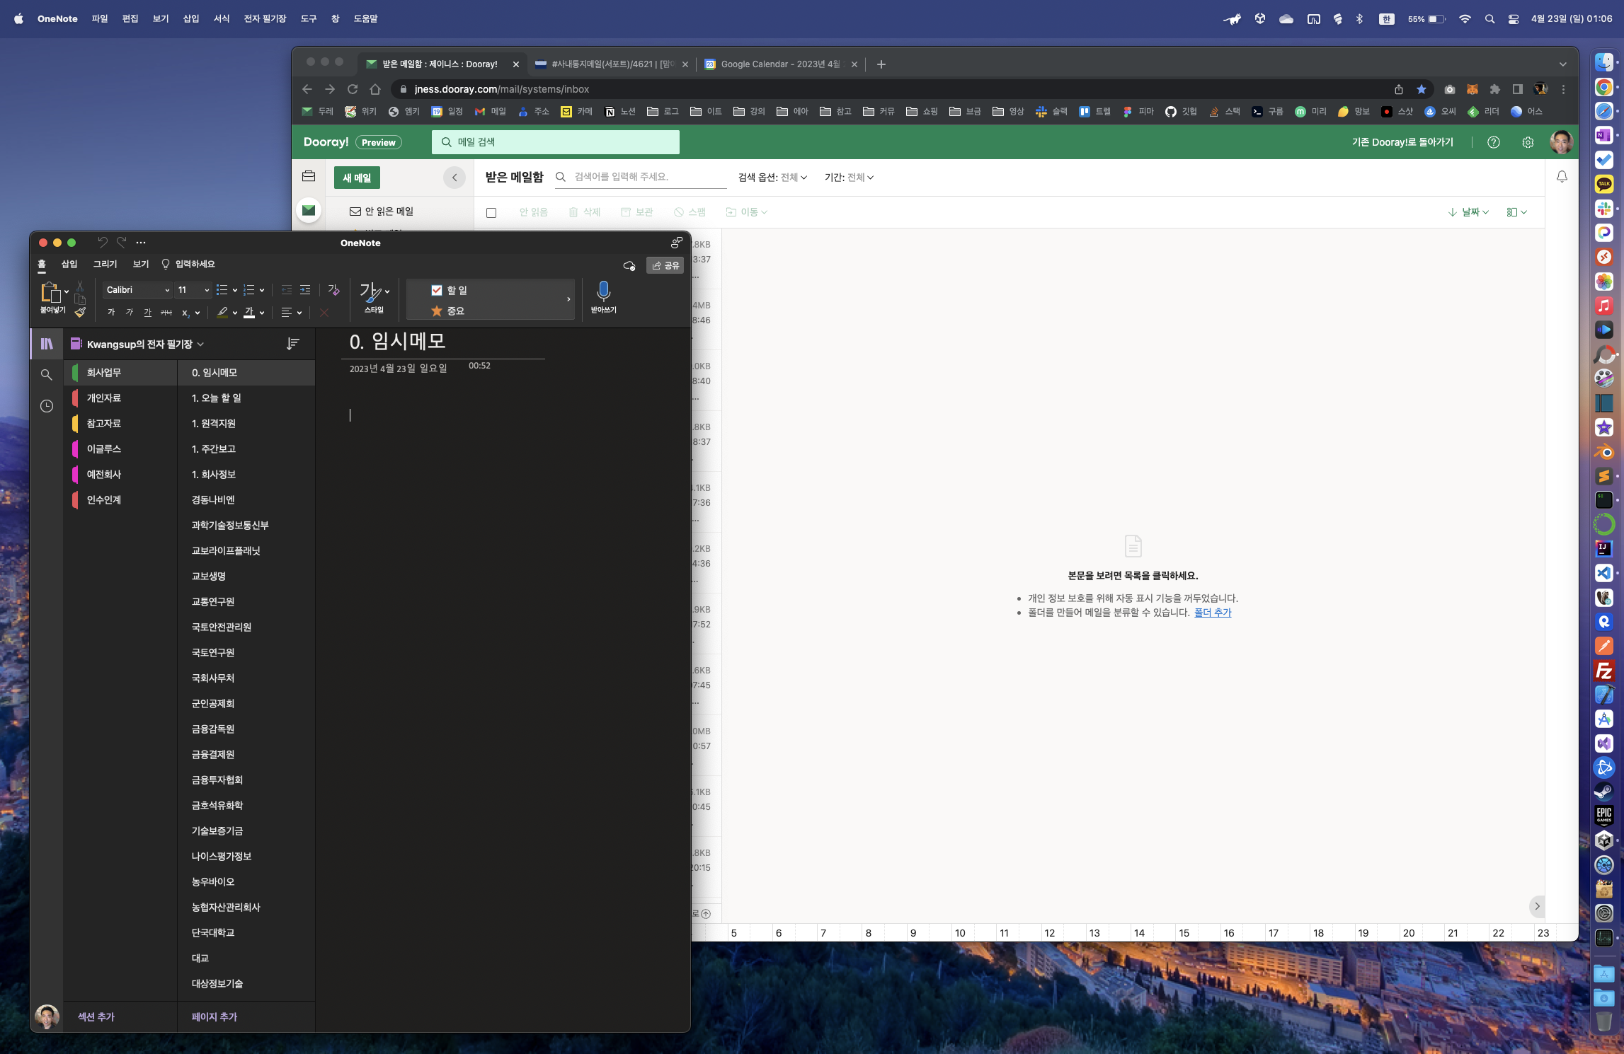Click the 폴더 추가 link
Screen dimensions: 1624x1054
(x=1212, y=613)
